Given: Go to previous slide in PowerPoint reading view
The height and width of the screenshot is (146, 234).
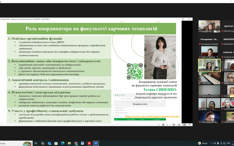Looking at the screenshot, I should point(159,125).
